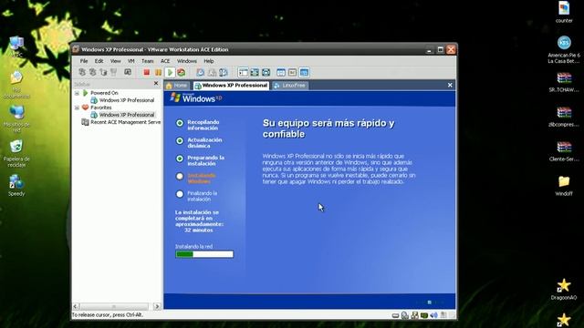
Task: Click the sidebar horizontal scrollbar track
Action: tap(116, 306)
